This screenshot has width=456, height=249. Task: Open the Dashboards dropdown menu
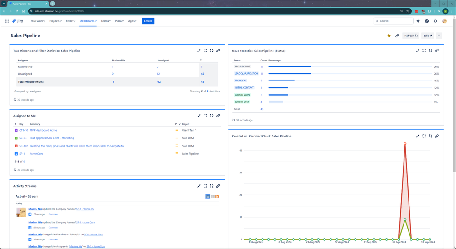[88, 21]
